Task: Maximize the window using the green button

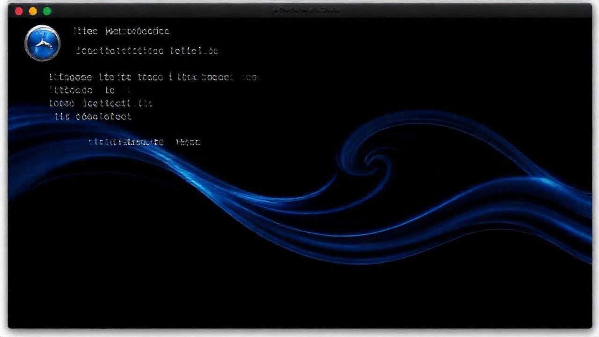Action: [47, 11]
